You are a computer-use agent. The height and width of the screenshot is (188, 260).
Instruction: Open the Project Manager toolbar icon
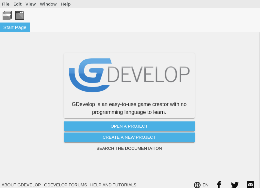(7, 15)
